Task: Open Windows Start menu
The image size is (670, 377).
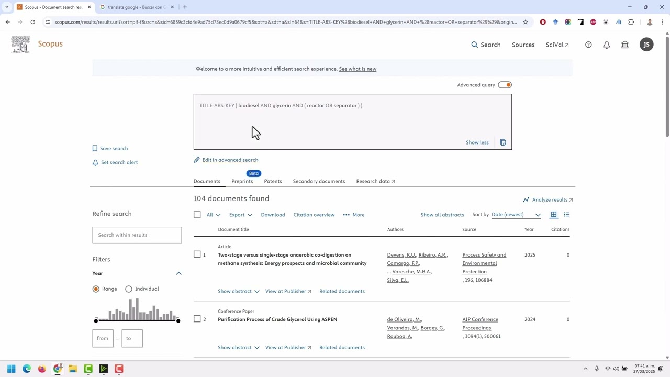Action: [x=11, y=369]
